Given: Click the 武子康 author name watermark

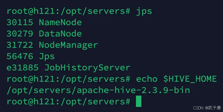Looking at the screenshot, I should click(214, 108).
